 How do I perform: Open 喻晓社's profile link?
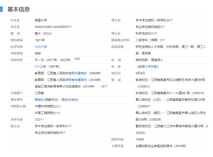click(39, 100)
